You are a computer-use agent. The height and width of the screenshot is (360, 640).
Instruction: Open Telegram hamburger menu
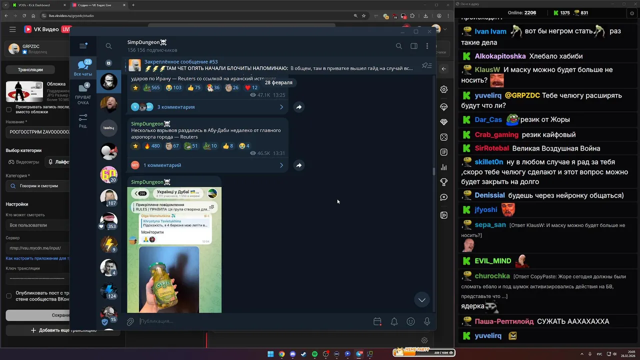tap(83, 46)
